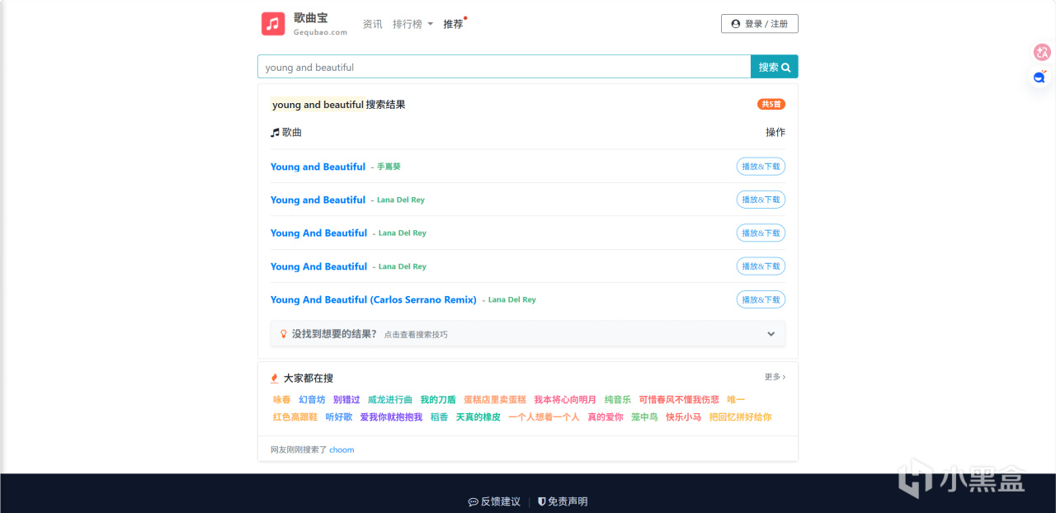Click the flame icon beside 大家都在搜
The width and height of the screenshot is (1056, 513).
[x=275, y=378]
